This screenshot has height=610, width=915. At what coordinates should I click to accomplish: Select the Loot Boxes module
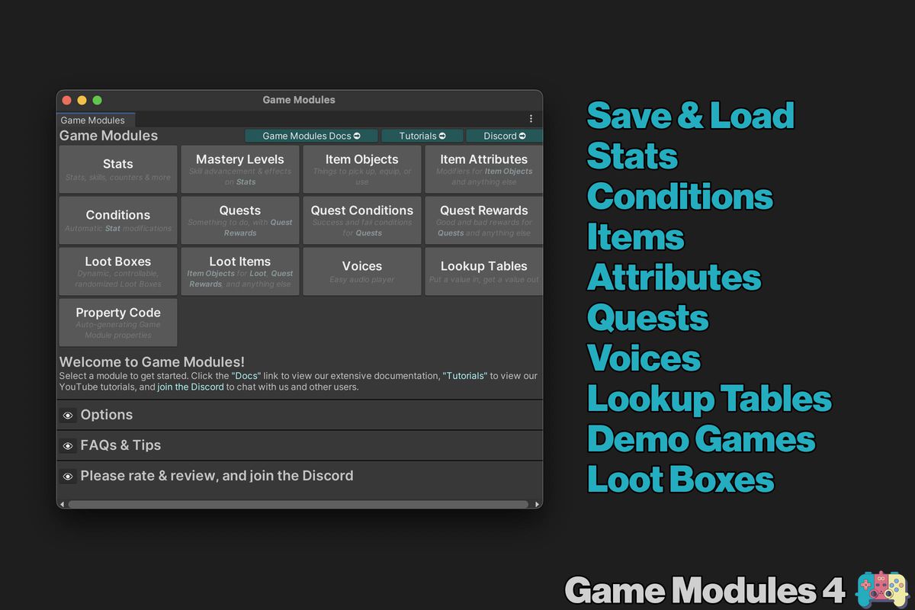pos(118,271)
